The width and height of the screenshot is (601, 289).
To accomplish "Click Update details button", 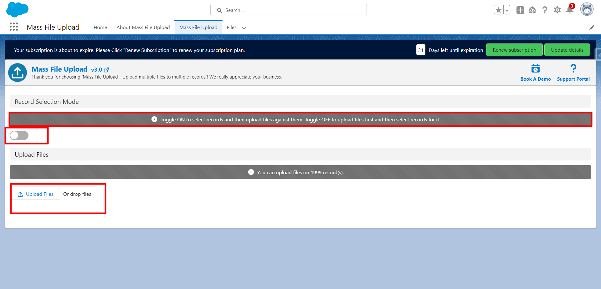I will (x=567, y=50).
